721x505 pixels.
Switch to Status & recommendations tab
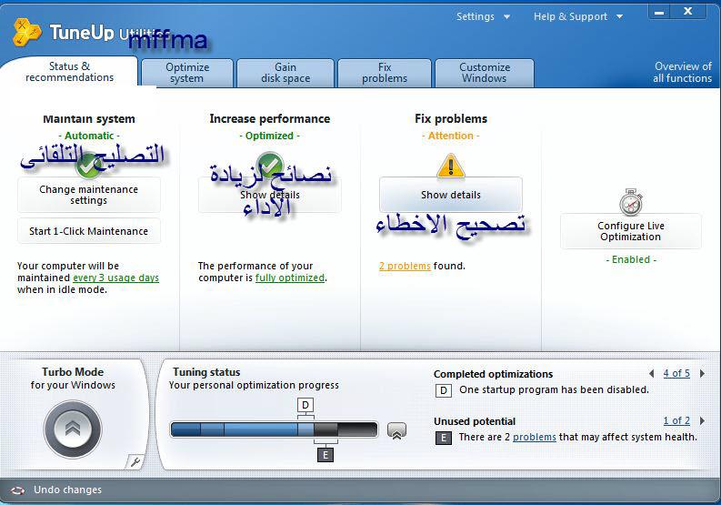click(x=69, y=72)
